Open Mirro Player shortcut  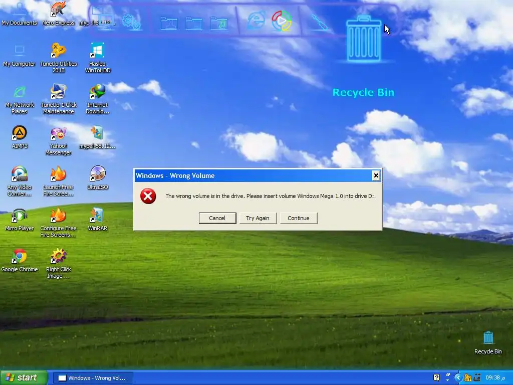(x=20, y=220)
